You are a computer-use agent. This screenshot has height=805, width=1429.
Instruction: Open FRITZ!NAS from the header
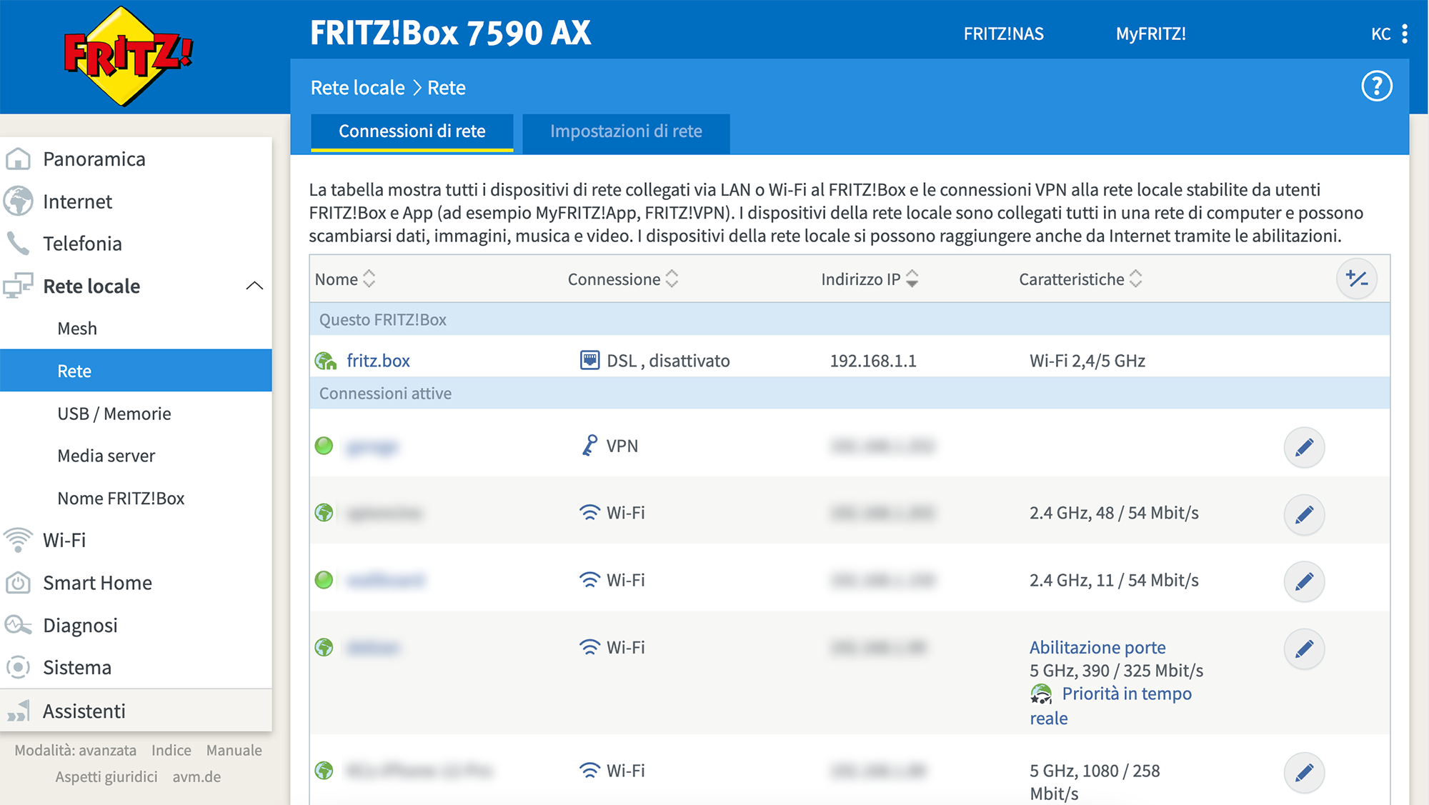(1003, 34)
